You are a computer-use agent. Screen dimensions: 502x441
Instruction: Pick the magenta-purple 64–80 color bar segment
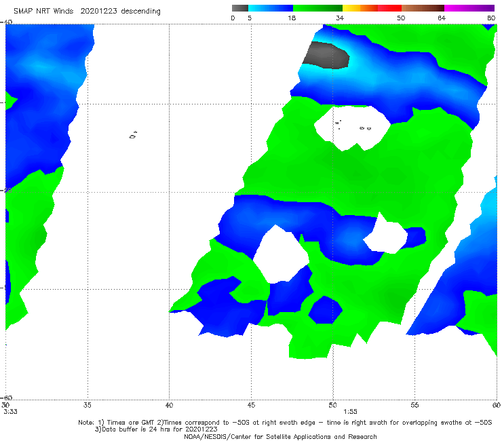[x=469, y=8]
